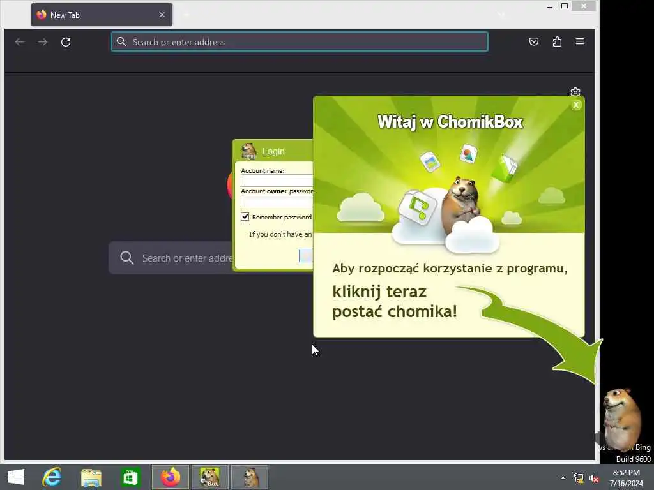The height and width of the screenshot is (490, 654).
Task: Focus the Firefox address bar field
Action: coord(300,41)
